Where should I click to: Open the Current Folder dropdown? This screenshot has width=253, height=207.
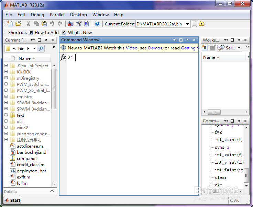point(187,24)
